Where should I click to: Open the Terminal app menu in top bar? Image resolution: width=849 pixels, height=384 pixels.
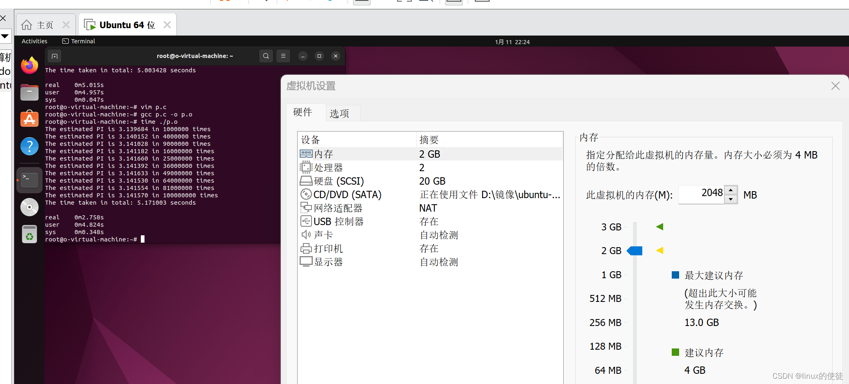point(79,41)
